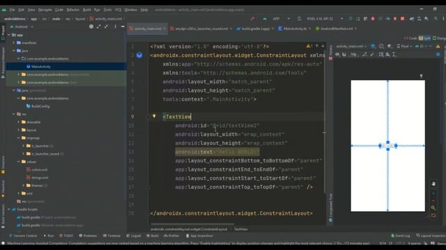Open the Pixel device dropdown in design toolbar
The width and height of the screenshot is (446, 250).
coord(404,47)
